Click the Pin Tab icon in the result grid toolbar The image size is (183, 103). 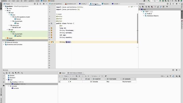(x=106, y=76)
